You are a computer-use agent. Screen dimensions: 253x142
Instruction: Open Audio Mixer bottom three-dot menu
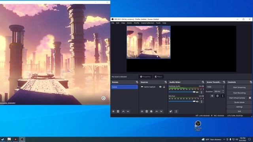click(176, 111)
